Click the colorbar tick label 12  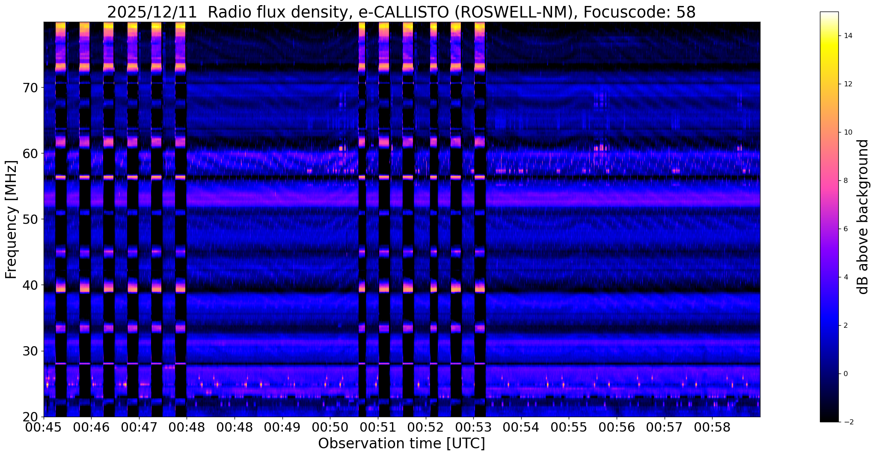848,84
